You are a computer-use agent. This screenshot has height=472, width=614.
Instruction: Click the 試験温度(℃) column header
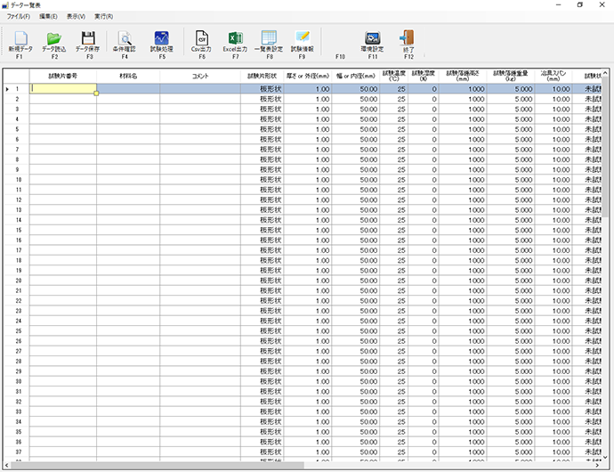(393, 76)
